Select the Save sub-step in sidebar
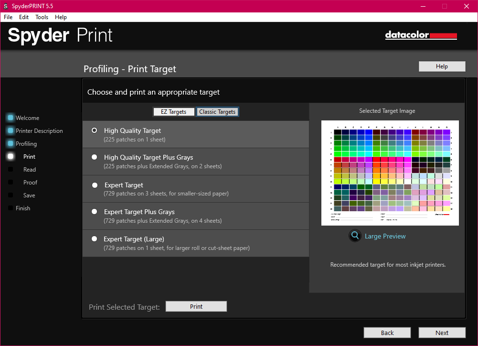Viewport: 478px width, 346px height. [29, 195]
